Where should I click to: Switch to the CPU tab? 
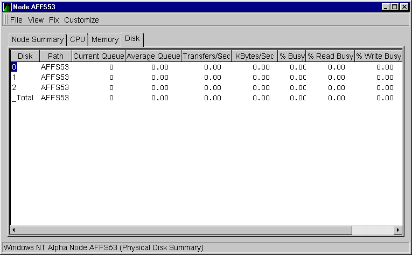[x=78, y=39]
